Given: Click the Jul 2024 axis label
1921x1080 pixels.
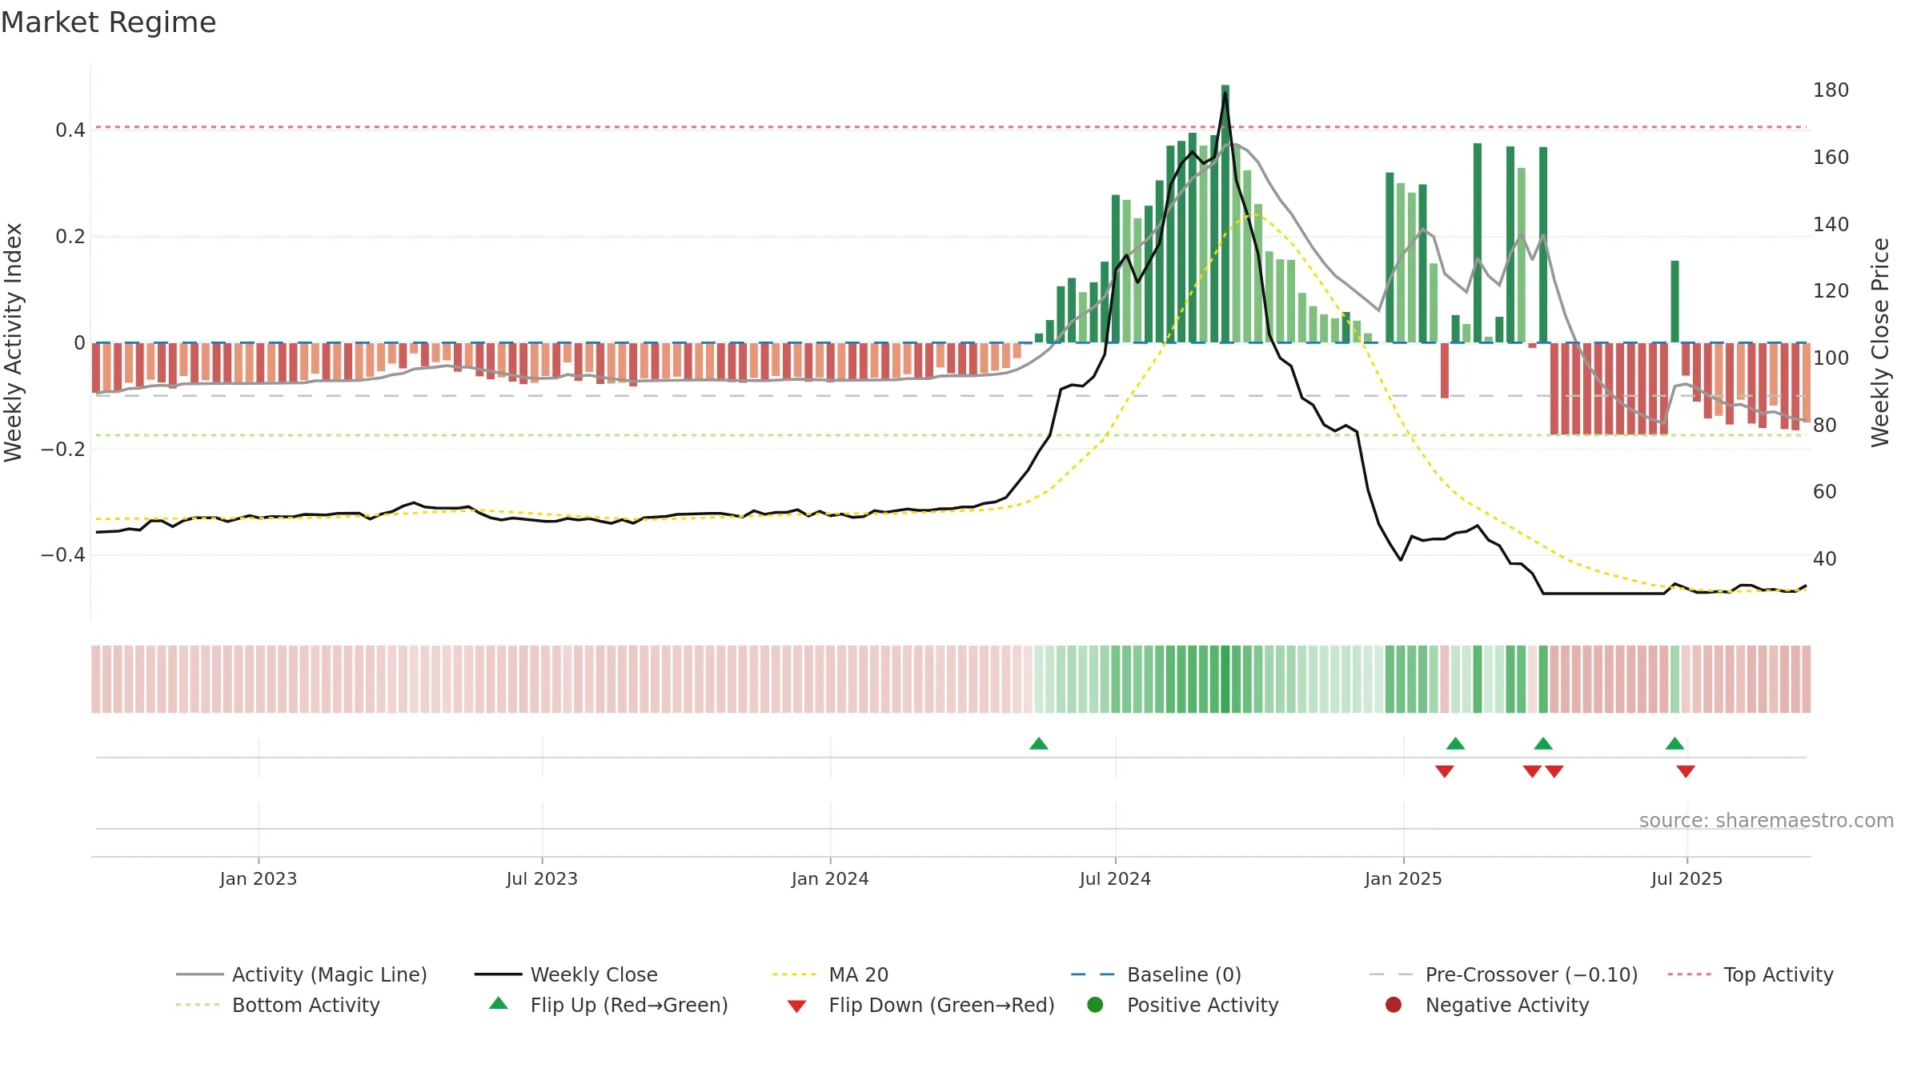Looking at the screenshot, I should 1115,878.
